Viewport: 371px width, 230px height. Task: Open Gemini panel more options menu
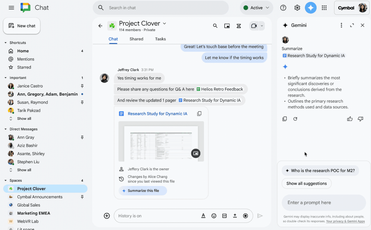(x=341, y=25)
